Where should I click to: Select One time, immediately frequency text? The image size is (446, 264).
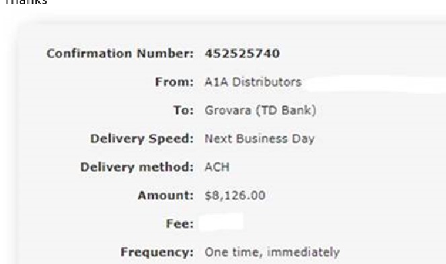point(272,253)
